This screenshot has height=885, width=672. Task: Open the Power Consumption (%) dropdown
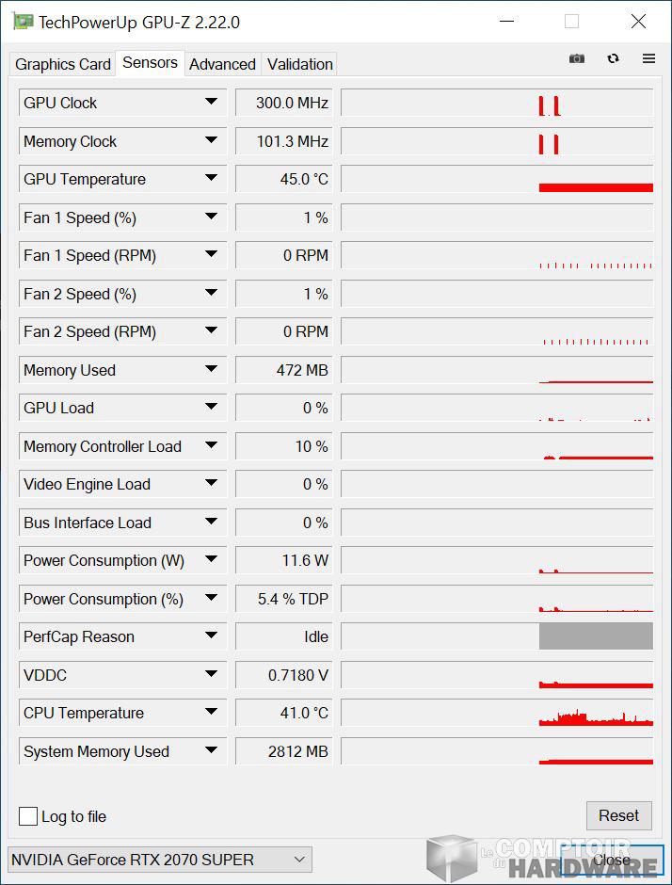(214, 599)
